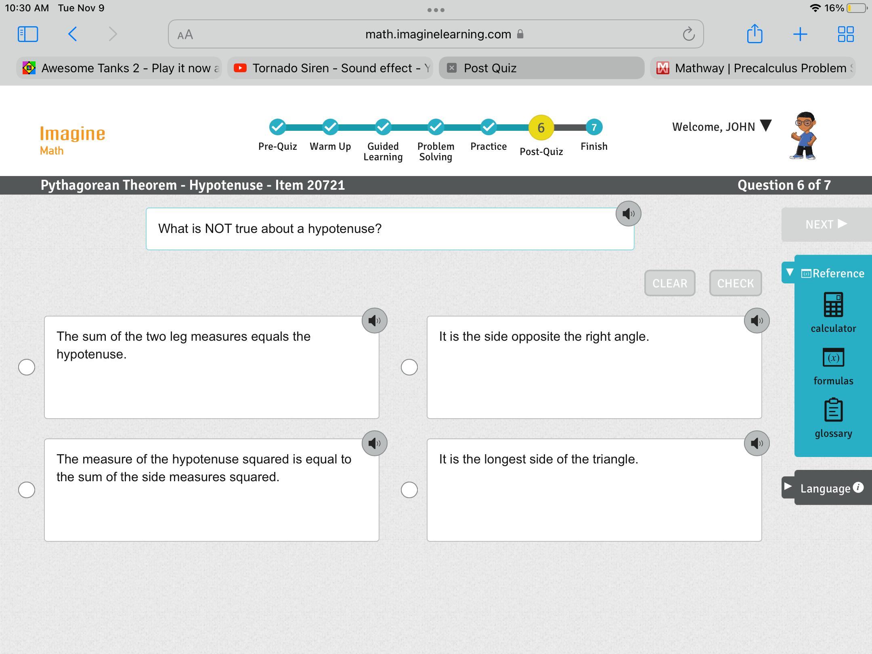This screenshot has width=872, height=654.
Task: Open the glossary clipboard icon
Action: tap(833, 410)
